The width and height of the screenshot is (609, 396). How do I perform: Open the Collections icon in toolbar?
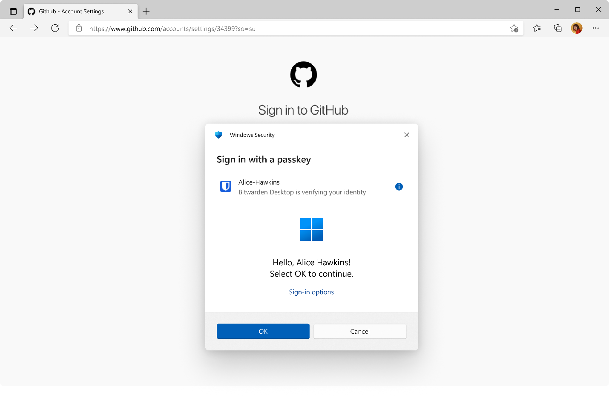click(557, 28)
